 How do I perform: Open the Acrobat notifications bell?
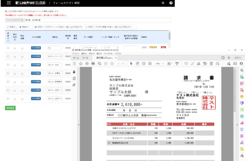click(229, 58)
